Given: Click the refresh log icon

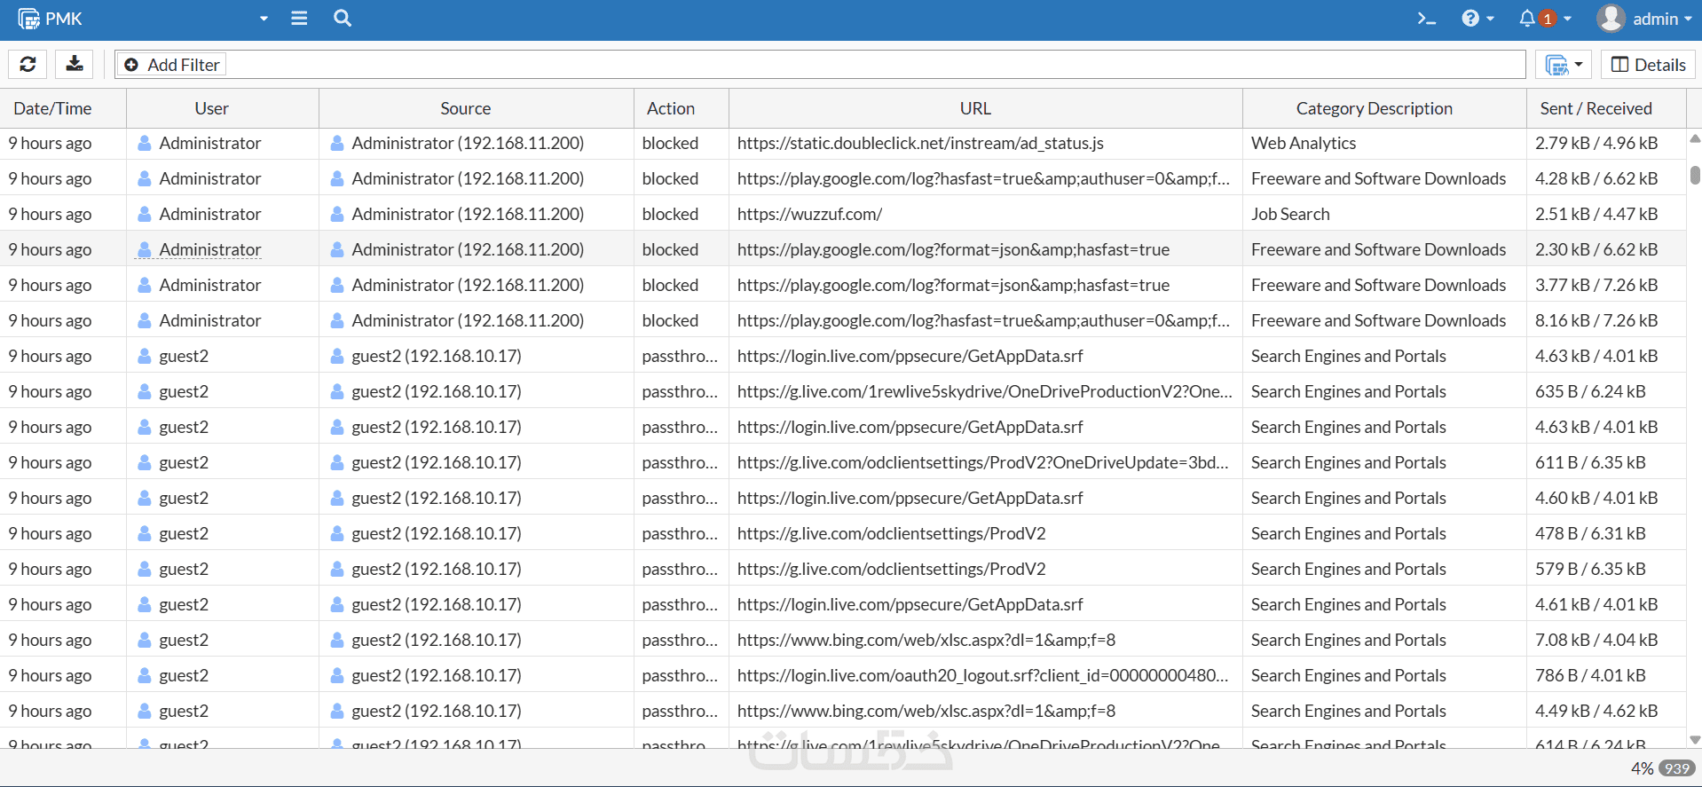Looking at the screenshot, I should click(x=28, y=64).
